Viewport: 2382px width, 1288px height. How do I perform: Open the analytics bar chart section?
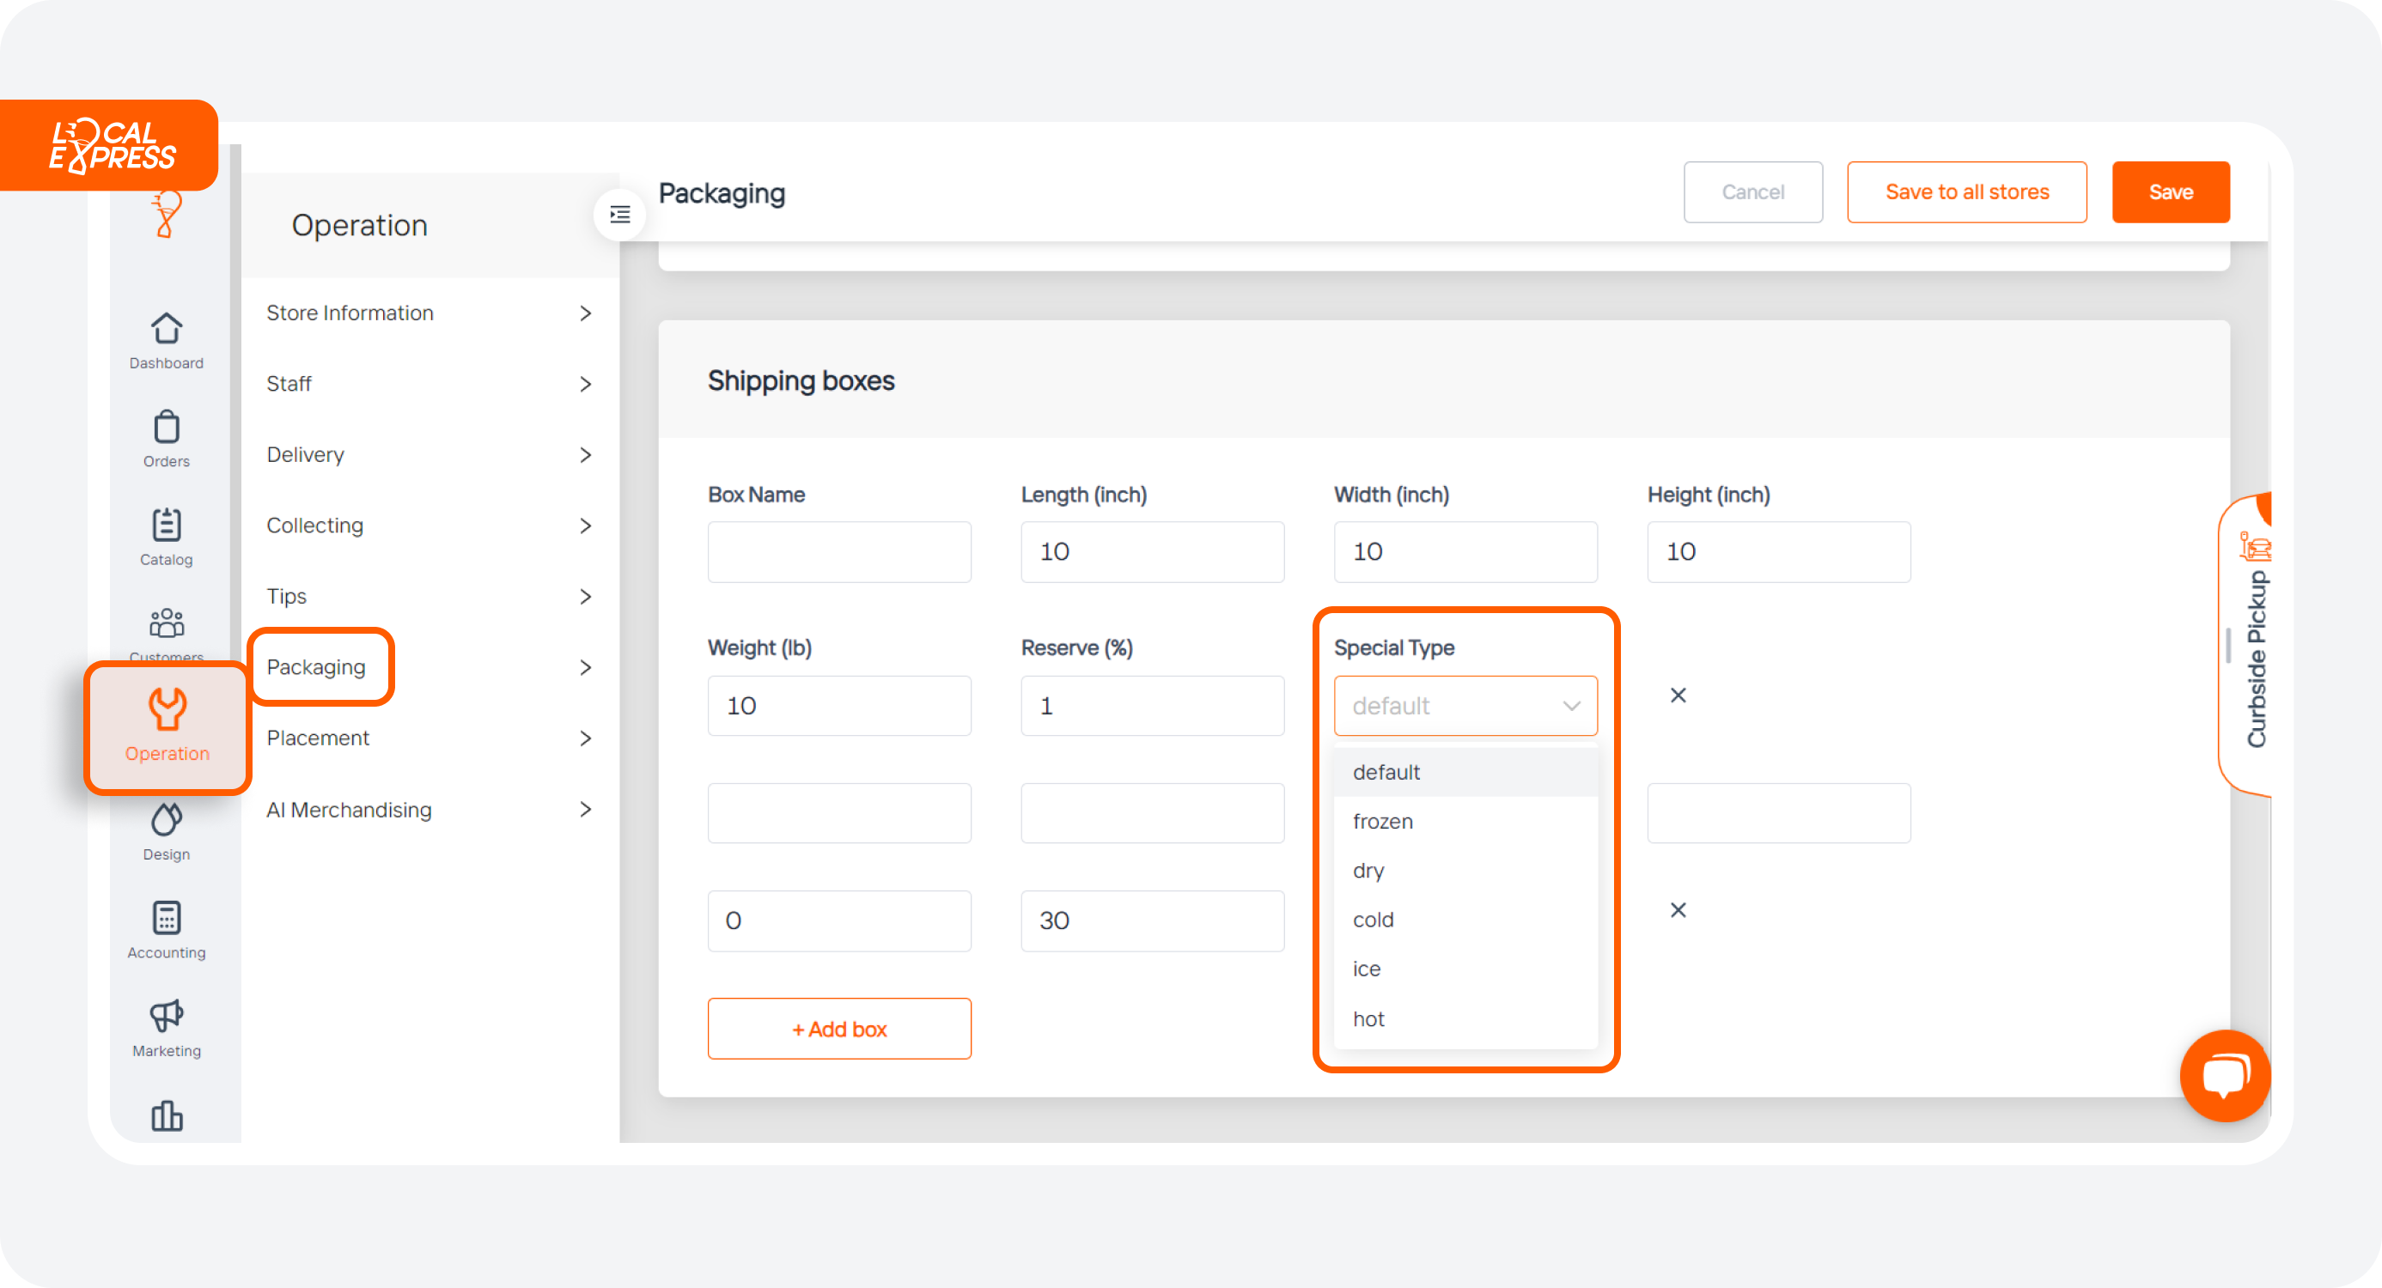click(166, 1116)
